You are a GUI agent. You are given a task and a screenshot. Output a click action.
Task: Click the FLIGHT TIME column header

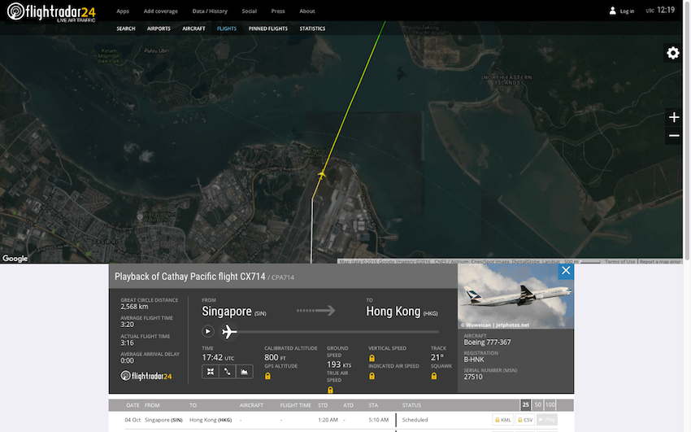[x=295, y=405]
